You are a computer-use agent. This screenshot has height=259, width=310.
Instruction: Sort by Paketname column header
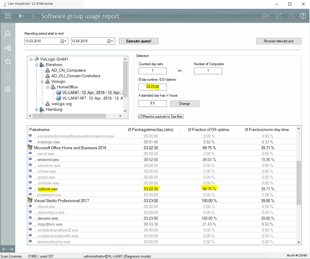pyautogui.click(x=74, y=130)
